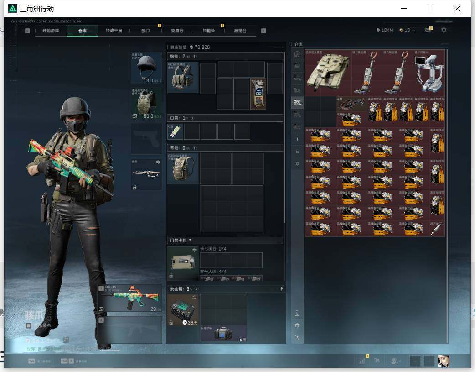This screenshot has height=372, width=475.
Task: Open the 改枪台 tab
Action: tap(240, 31)
